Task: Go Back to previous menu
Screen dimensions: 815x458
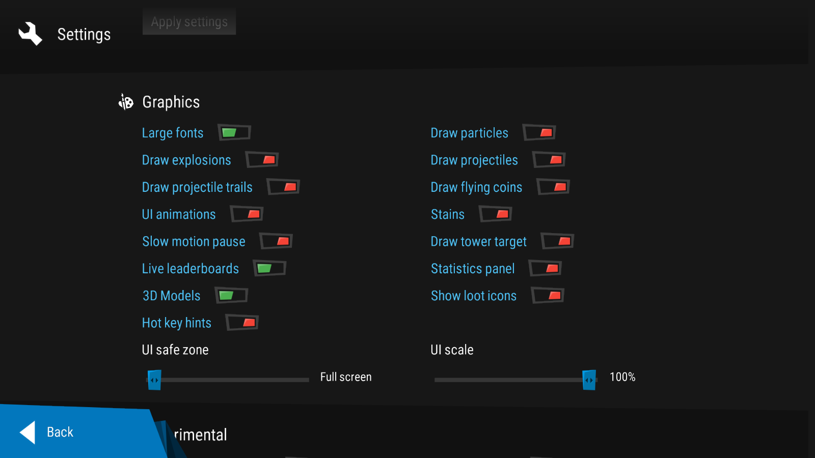Action: click(60, 432)
